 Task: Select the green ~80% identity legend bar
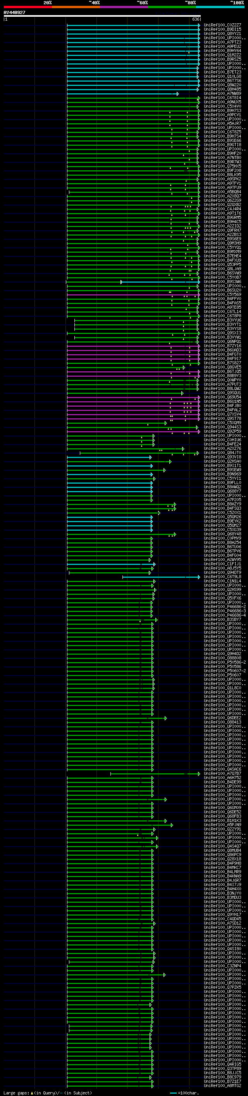click(x=172, y=7)
